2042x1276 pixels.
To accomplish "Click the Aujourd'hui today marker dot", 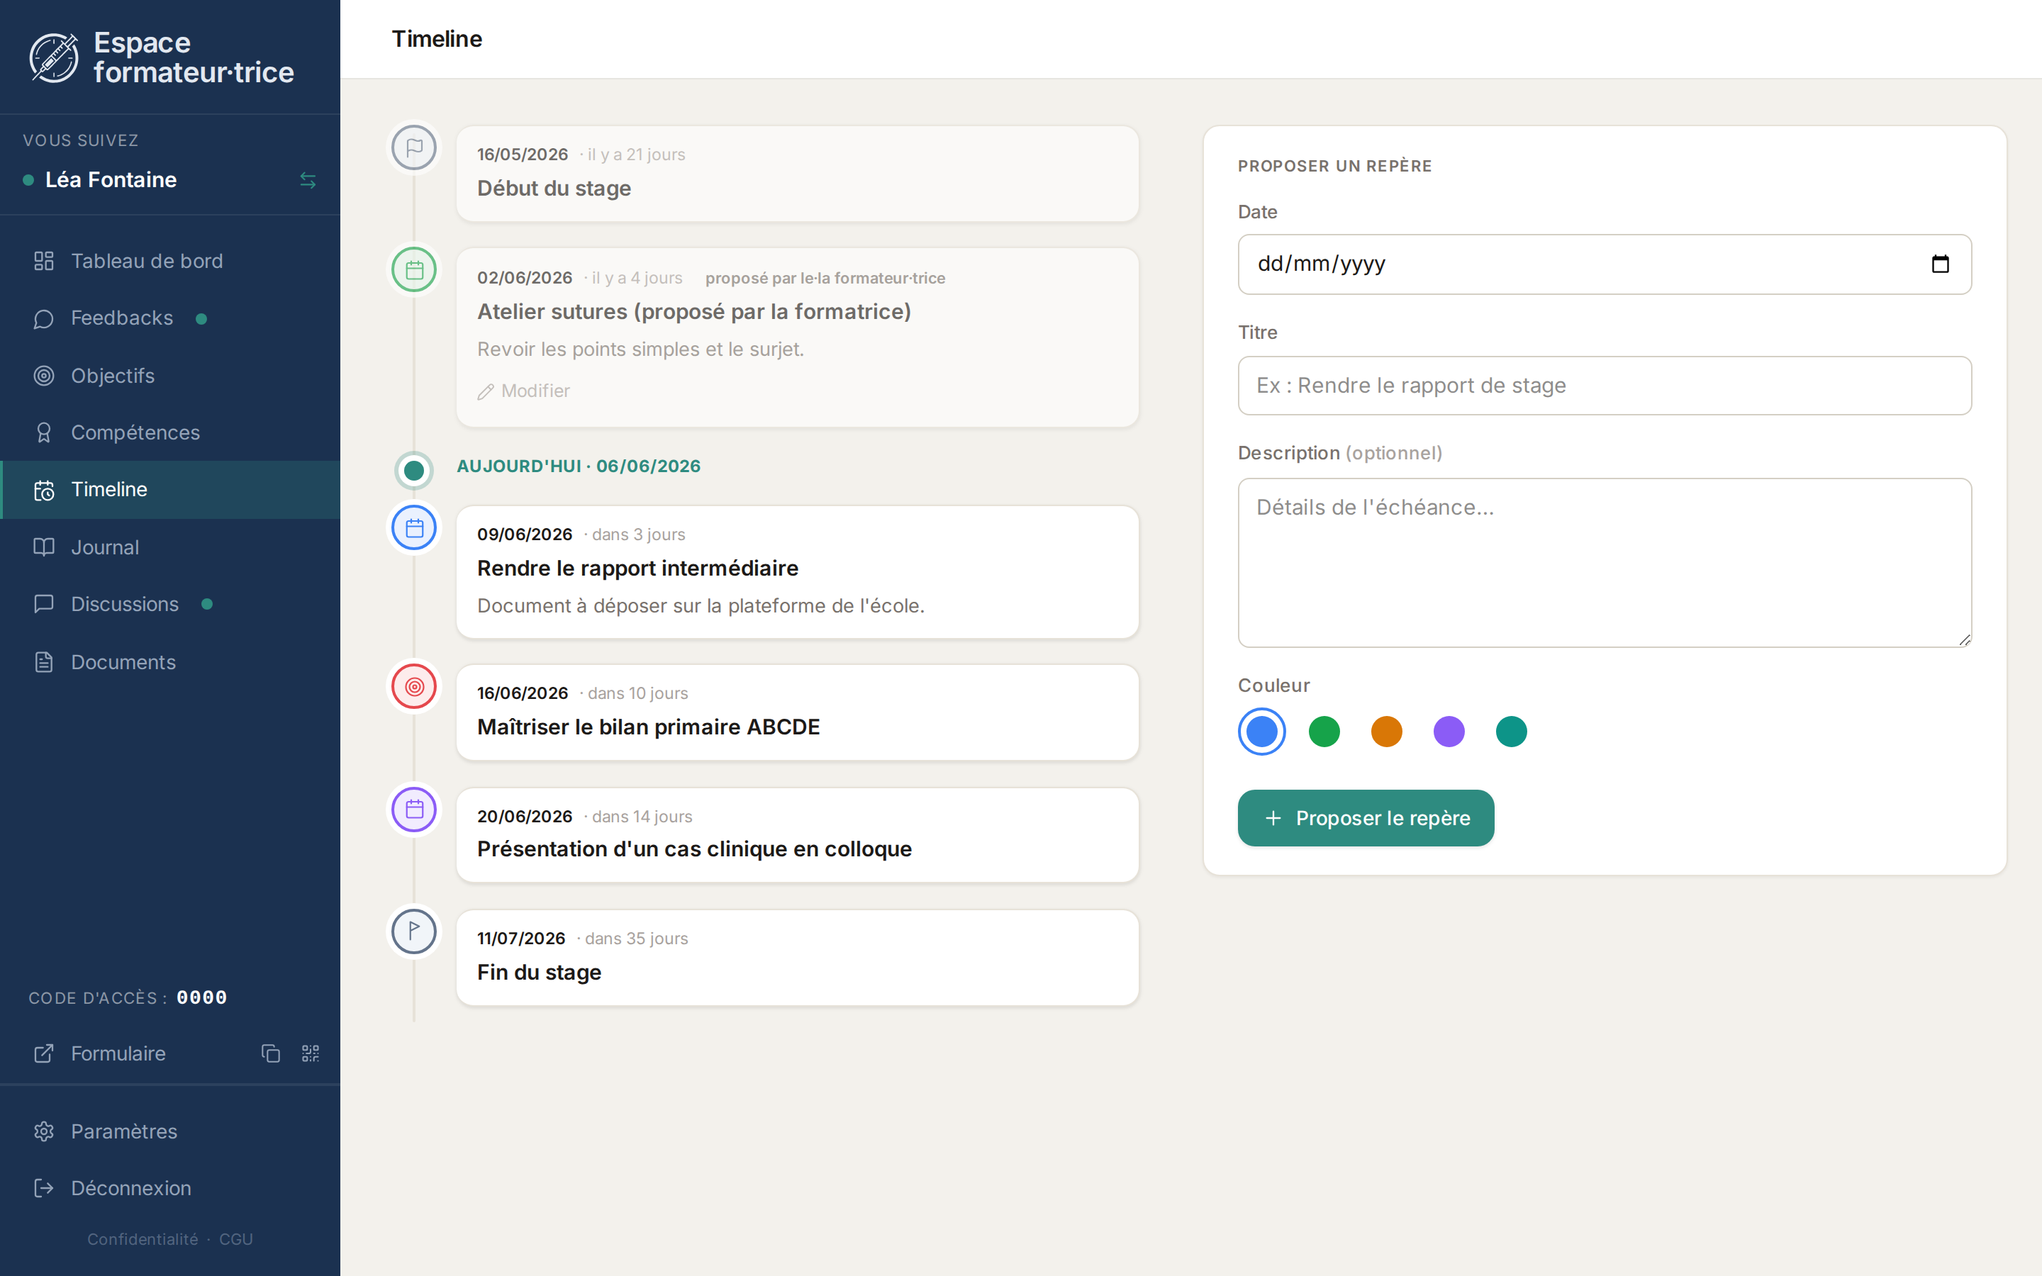I will pos(414,470).
